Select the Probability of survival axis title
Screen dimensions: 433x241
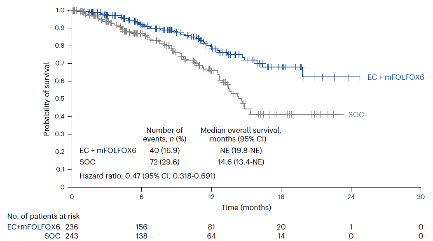click(47, 99)
